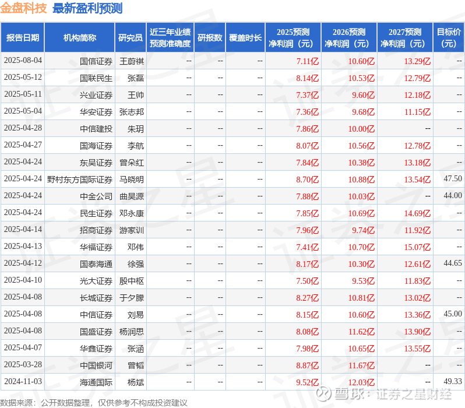The height and width of the screenshot is (408, 465).
Task: Select 野村东方国际证券 institution cell
Action: (x=80, y=180)
